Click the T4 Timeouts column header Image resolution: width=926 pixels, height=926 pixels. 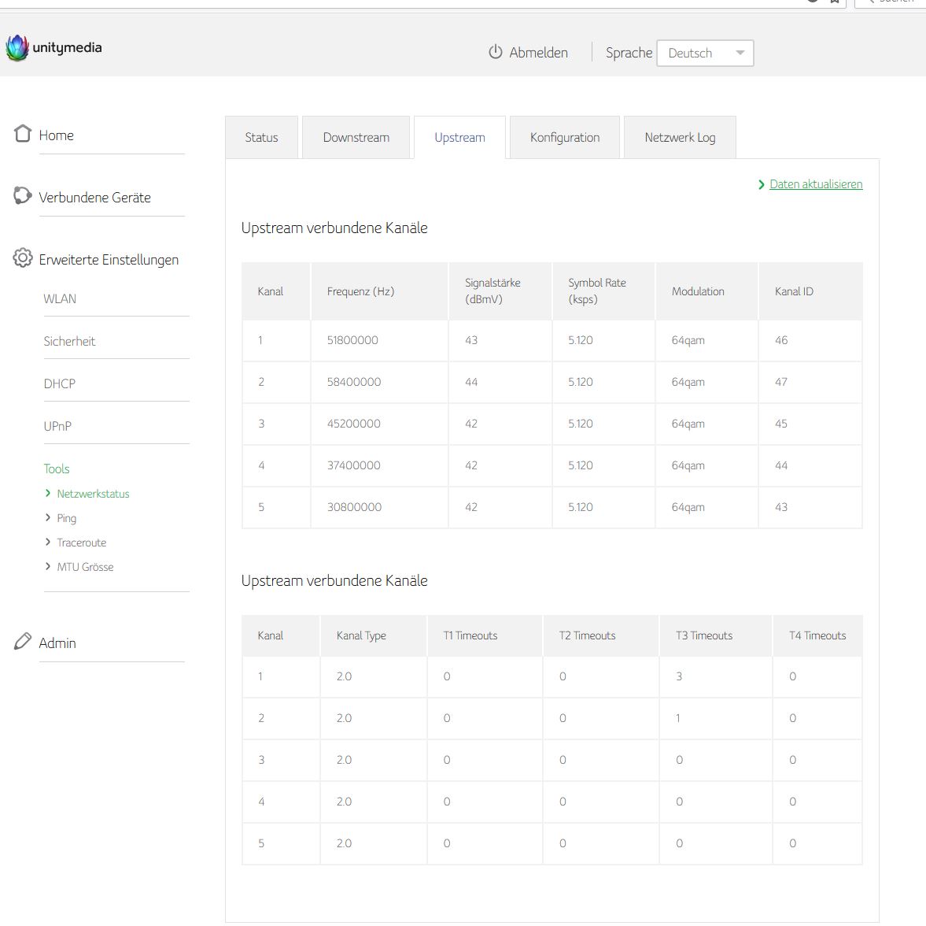[817, 636]
